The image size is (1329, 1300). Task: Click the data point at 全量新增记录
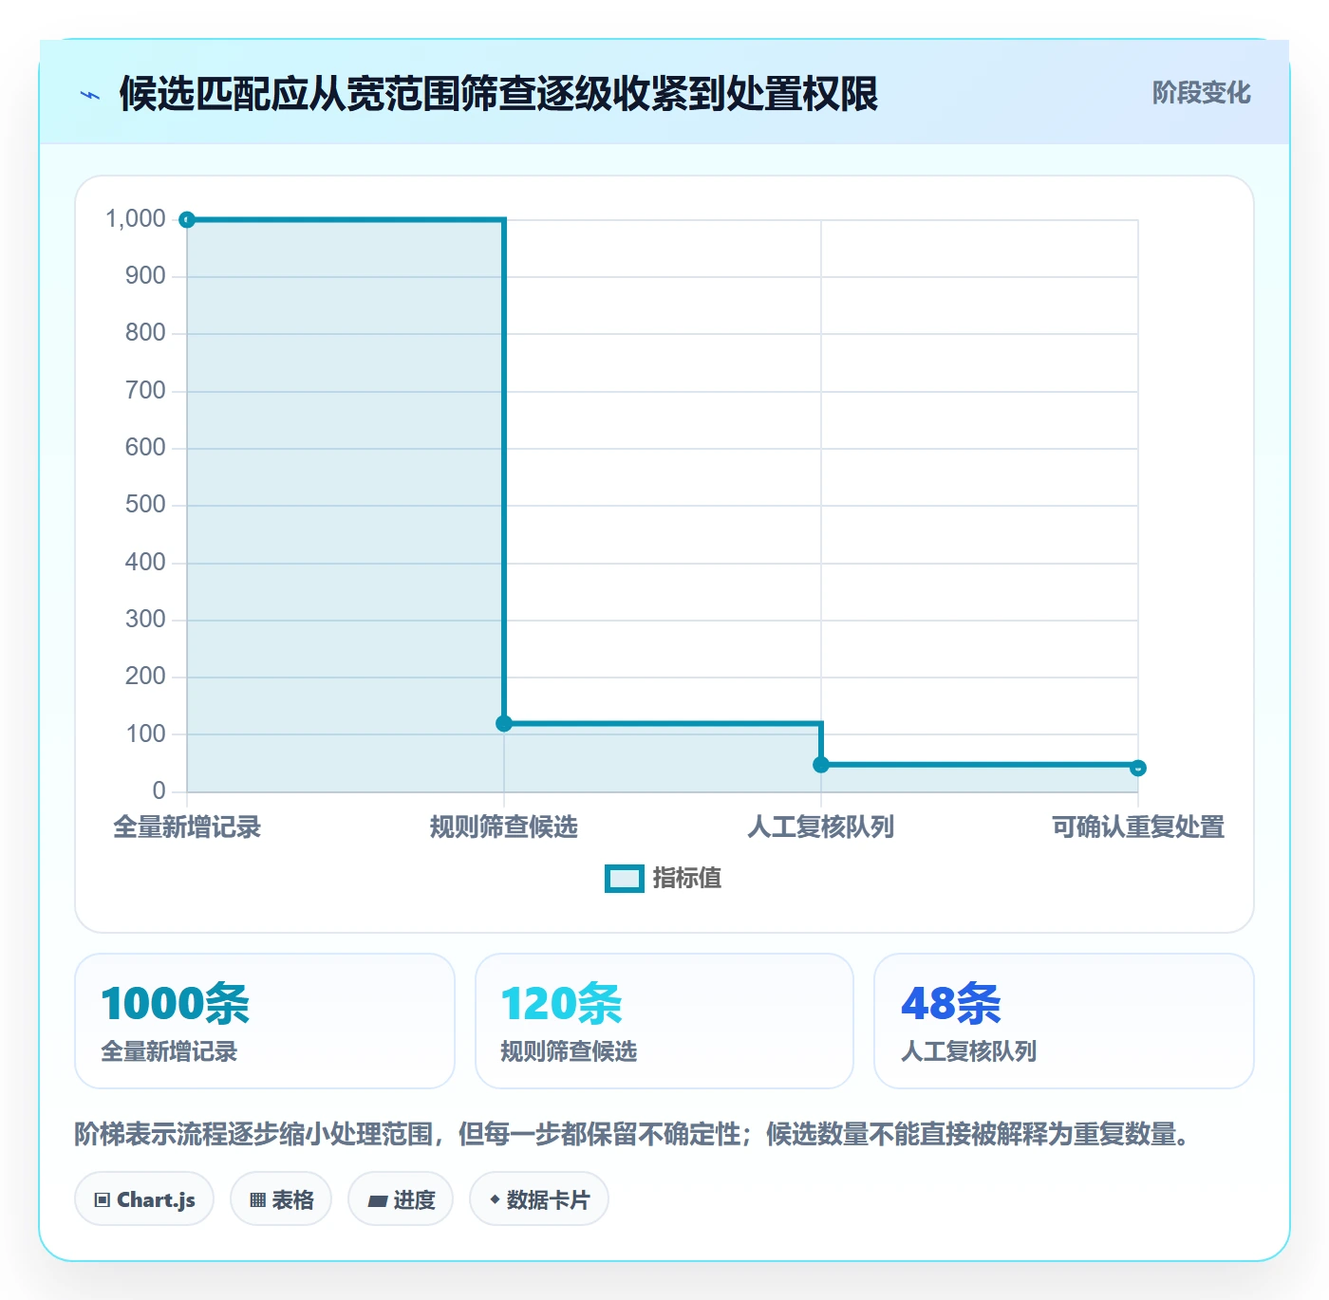click(x=187, y=220)
